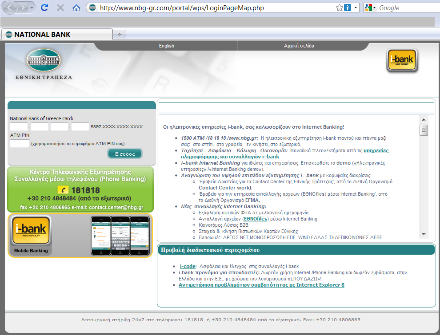Click the 'National Bank of Greece card:' label
Image resolution: width=440 pixels, height=335 pixels.
coord(41,118)
